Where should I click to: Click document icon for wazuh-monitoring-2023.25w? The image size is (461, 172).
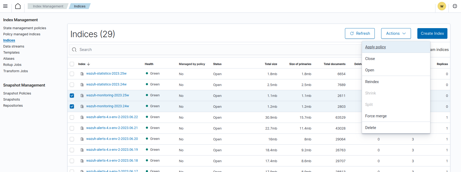(x=82, y=96)
